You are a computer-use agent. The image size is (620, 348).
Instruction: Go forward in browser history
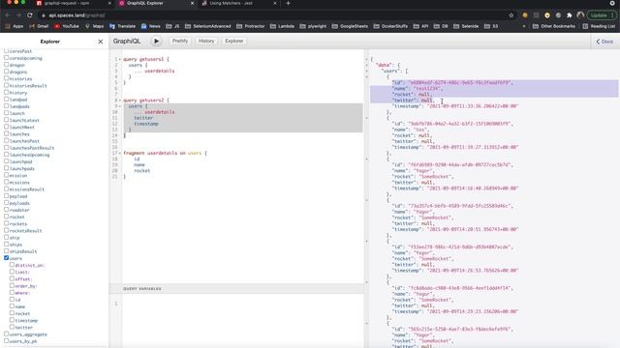click(18, 15)
